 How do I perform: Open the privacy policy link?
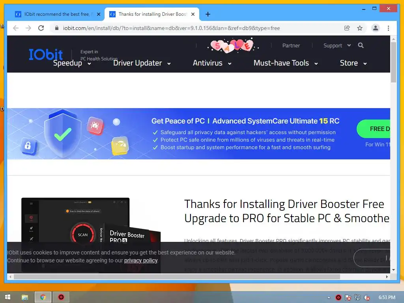click(x=141, y=260)
